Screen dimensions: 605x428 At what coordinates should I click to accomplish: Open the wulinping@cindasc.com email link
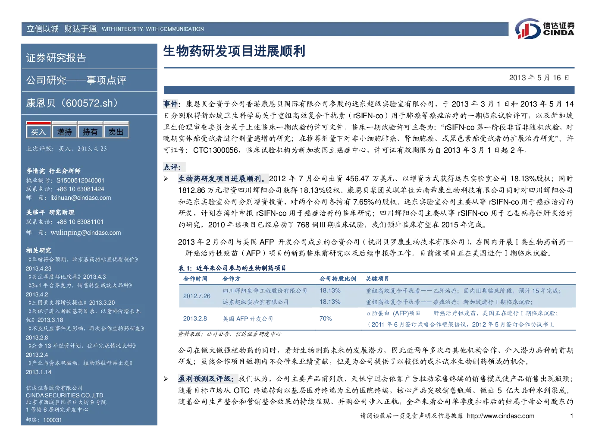[x=86, y=233]
